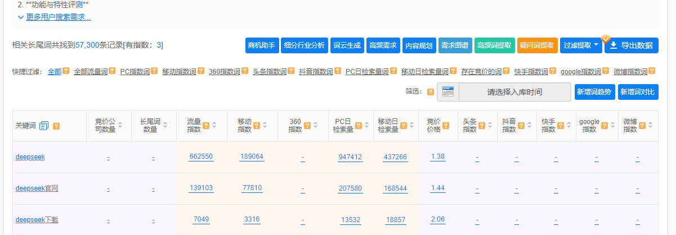Open help icon beside 移动指数词 filter
Screen dimensions: 676x235
pyautogui.click(x=200, y=71)
